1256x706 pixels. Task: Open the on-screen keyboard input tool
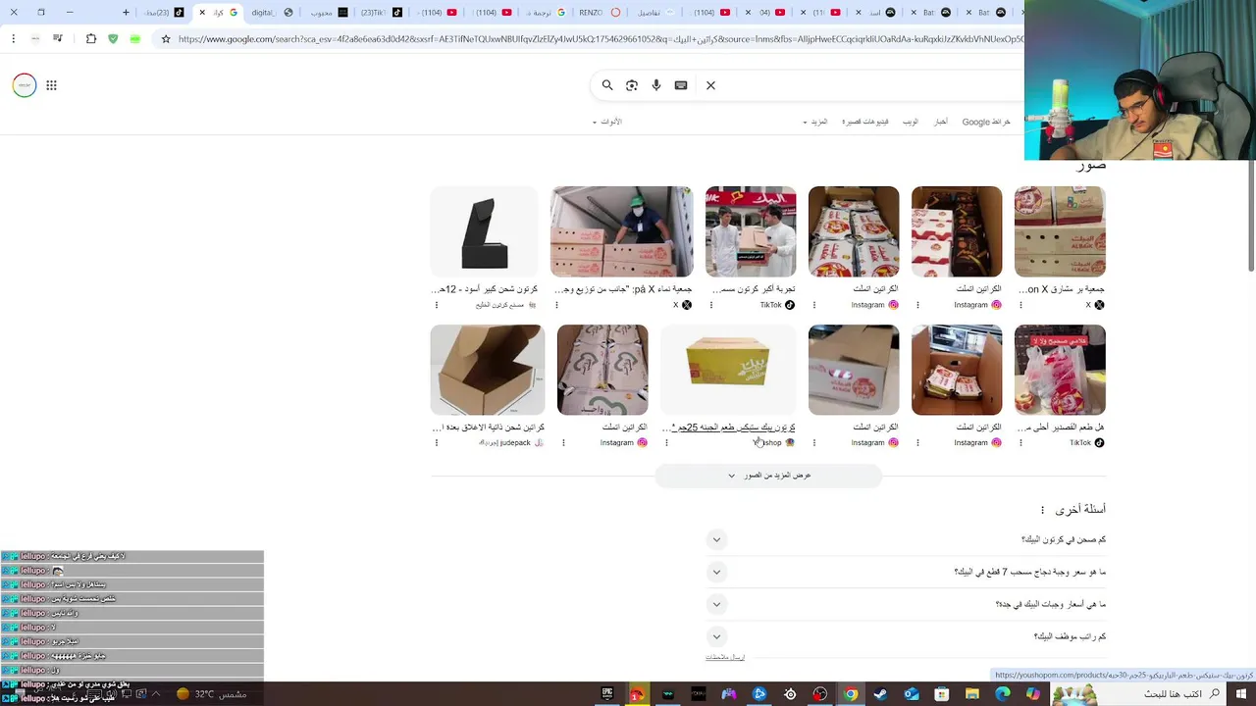click(x=681, y=85)
